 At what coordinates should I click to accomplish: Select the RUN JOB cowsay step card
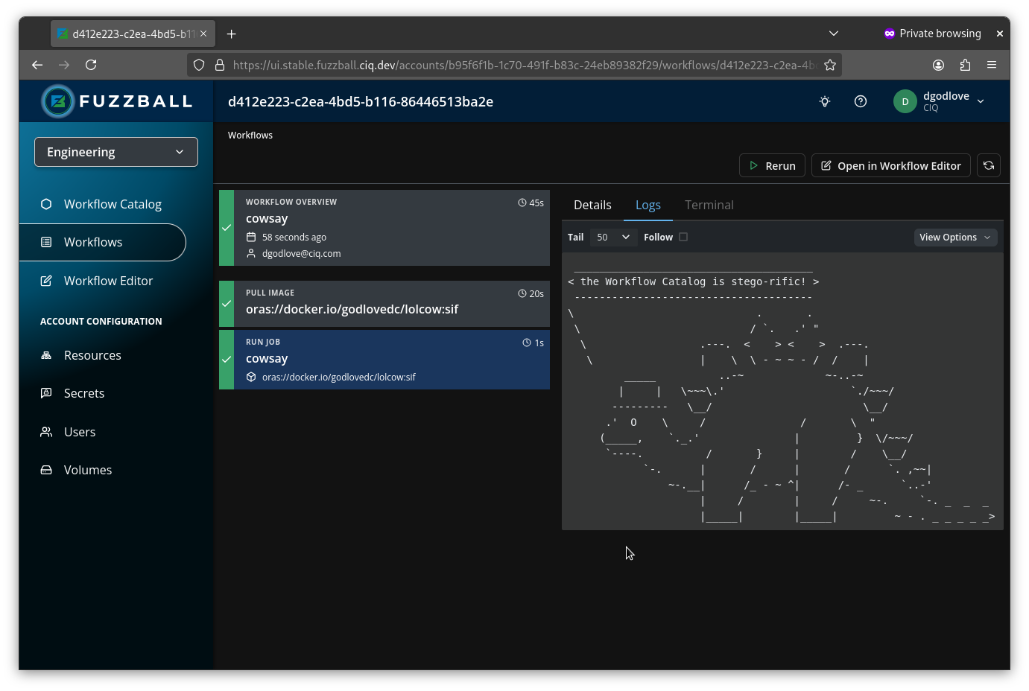point(384,360)
